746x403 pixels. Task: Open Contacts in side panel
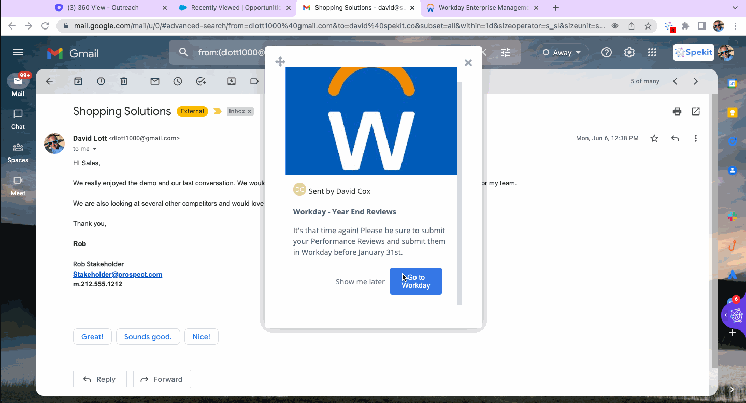(733, 170)
